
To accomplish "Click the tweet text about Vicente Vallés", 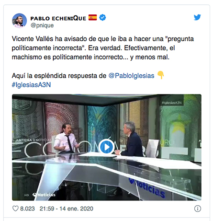I will (103, 48).
